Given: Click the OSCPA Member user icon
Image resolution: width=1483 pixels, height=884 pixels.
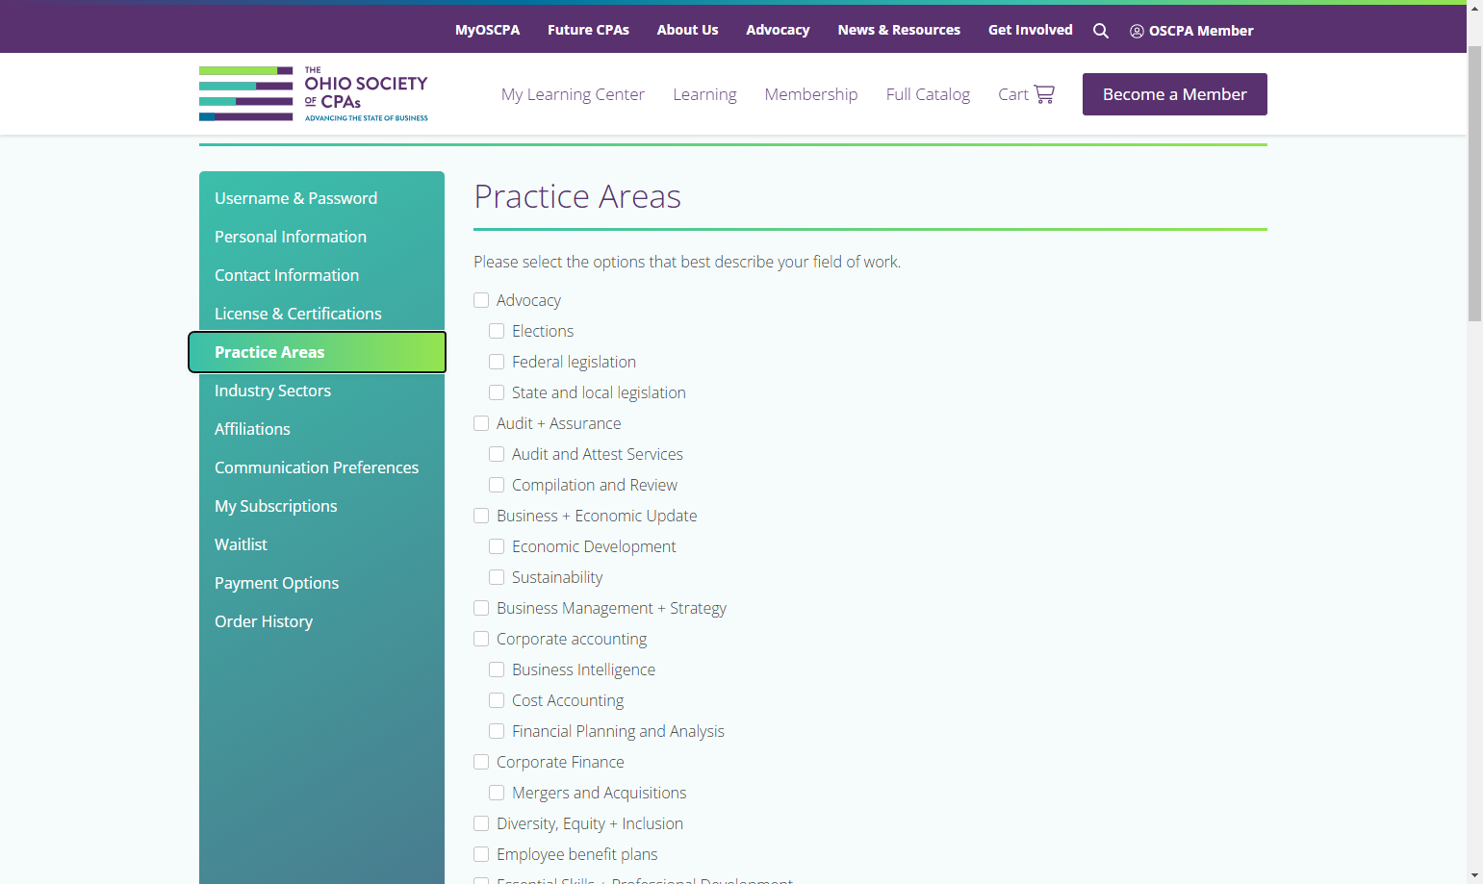Looking at the screenshot, I should pyautogui.click(x=1137, y=31).
